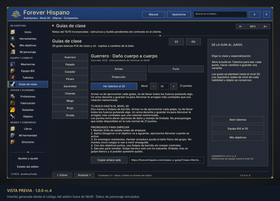The width and height of the screenshot is (280, 201).
Task: Click Ver talentos al 30 button
Action: pyautogui.click(x=114, y=86)
